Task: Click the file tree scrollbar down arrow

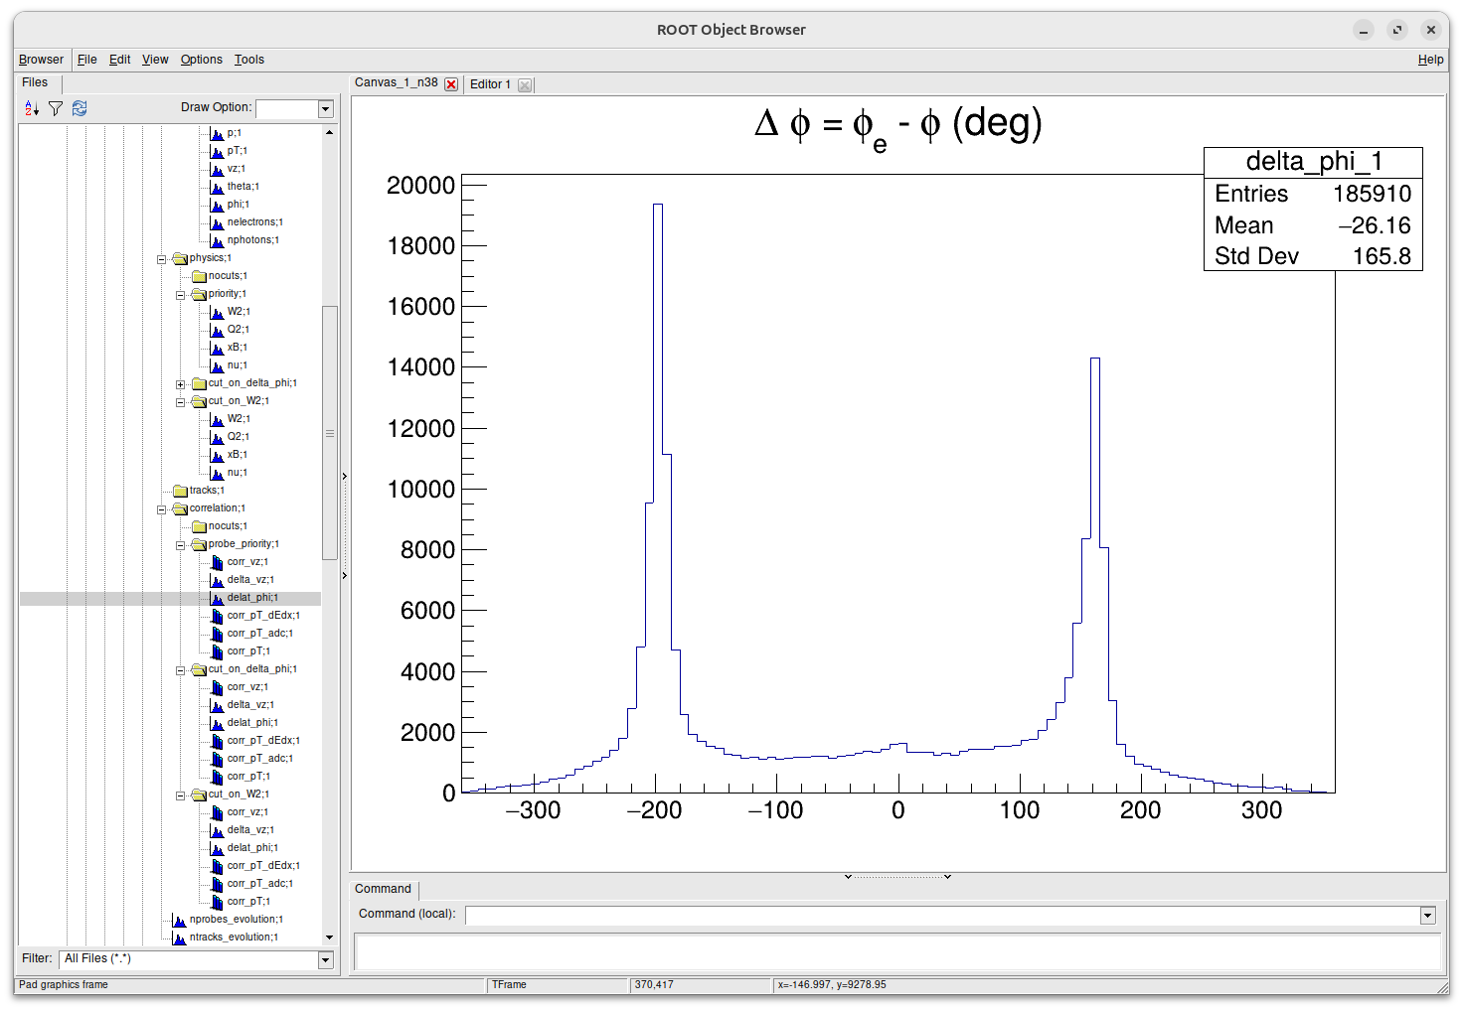Action: (x=329, y=937)
